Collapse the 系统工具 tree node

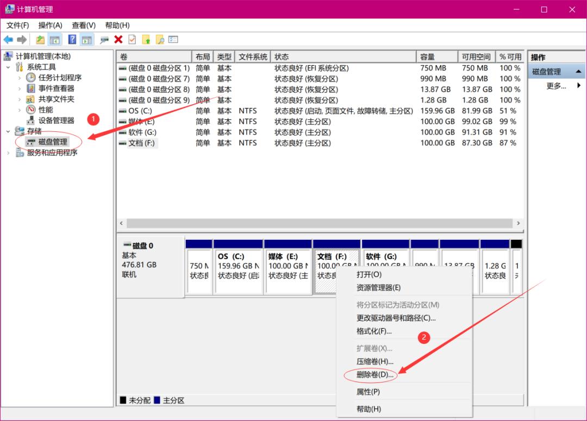pyautogui.click(x=8, y=67)
